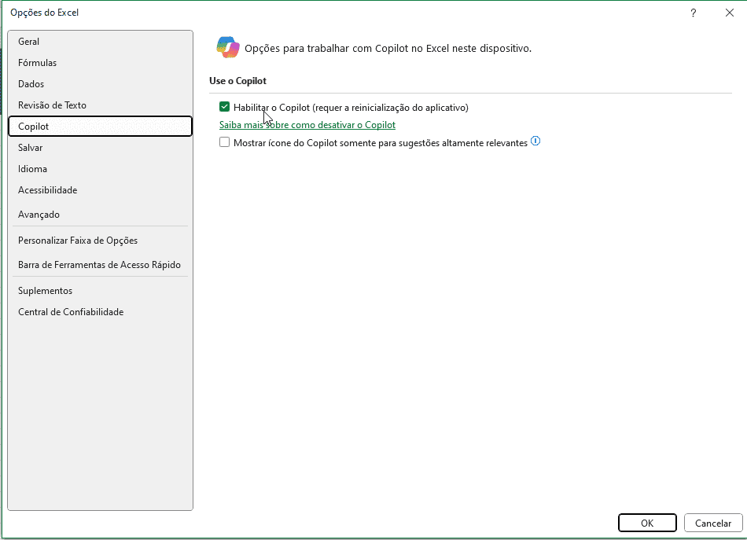Screen dimensions: 747x540
Task: Select the Copilot category in sidebar
Action: (100, 127)
